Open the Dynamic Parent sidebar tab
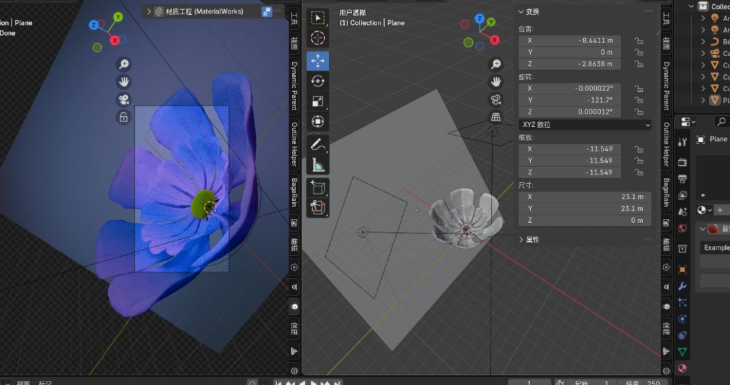The width and height of the screenshot is (730, 385). point(294,86)
